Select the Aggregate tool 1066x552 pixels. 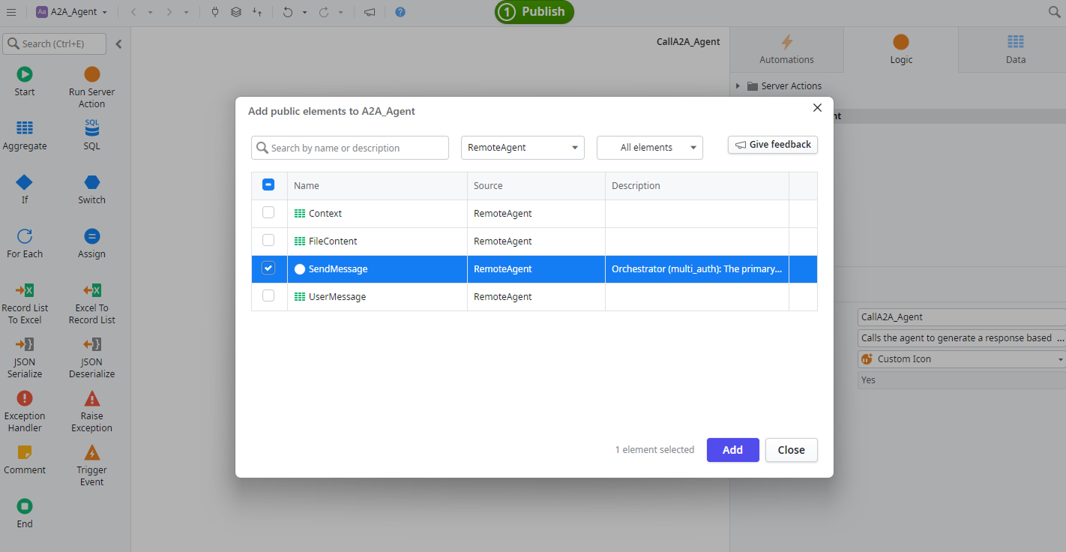coord(25,136)
